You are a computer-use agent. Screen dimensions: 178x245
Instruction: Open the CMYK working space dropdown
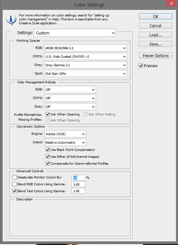coord(86,56)
